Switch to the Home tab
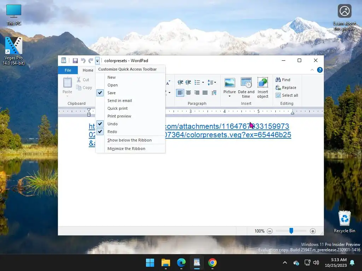The image size is (362, 271). [x=88, y=70]
